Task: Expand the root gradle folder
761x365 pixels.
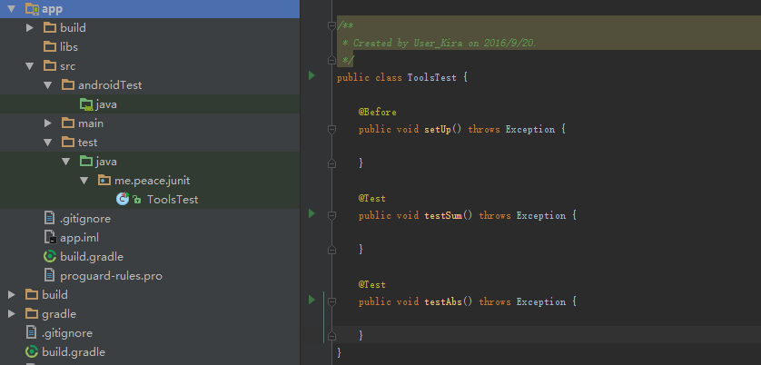Action: point(12,314)
